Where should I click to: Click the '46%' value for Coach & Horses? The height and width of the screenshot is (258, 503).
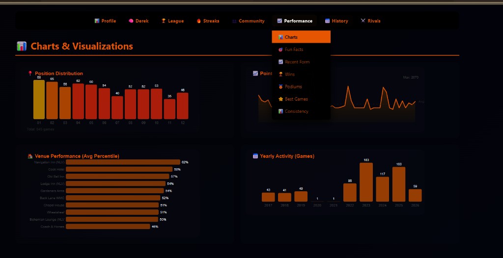pyautogui.click(x=155, y=227)
